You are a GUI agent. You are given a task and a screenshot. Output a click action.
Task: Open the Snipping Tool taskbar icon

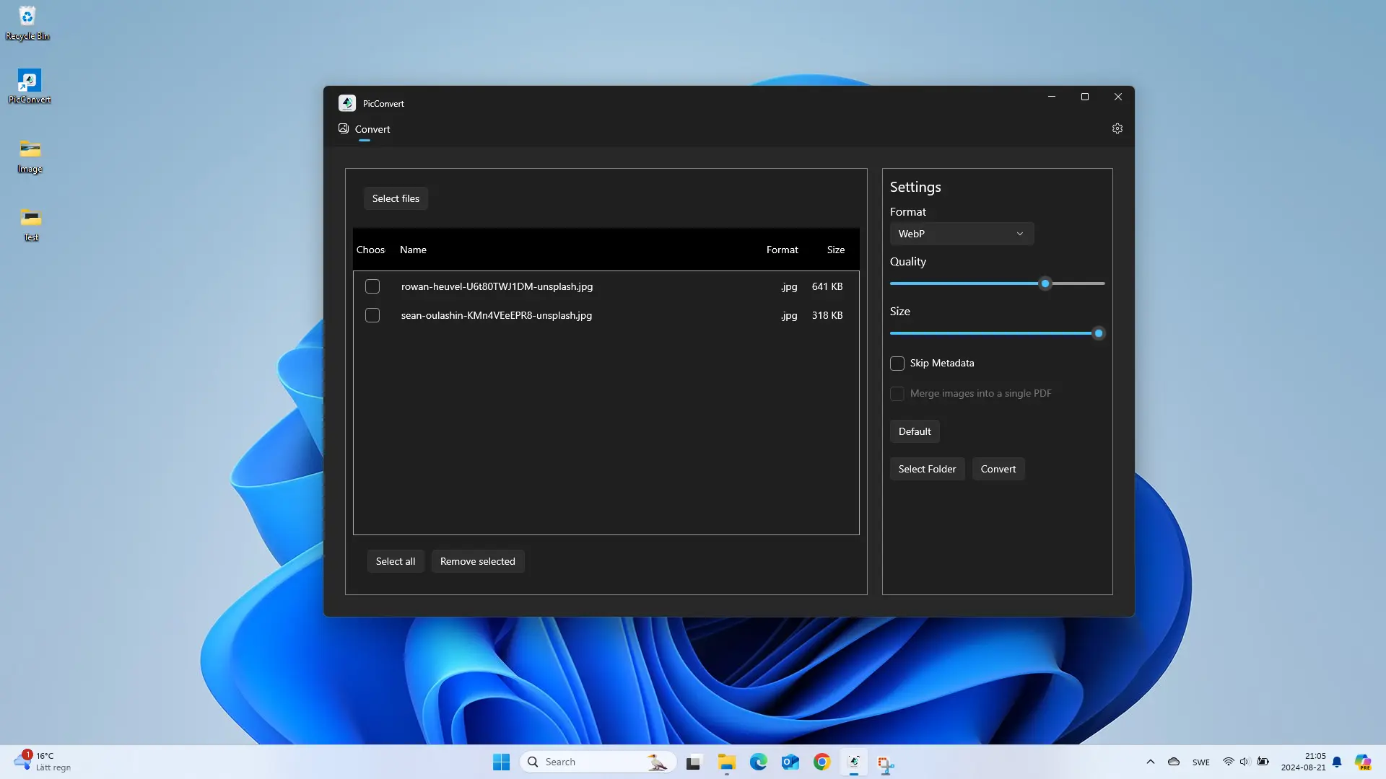[x=886, y=763]
